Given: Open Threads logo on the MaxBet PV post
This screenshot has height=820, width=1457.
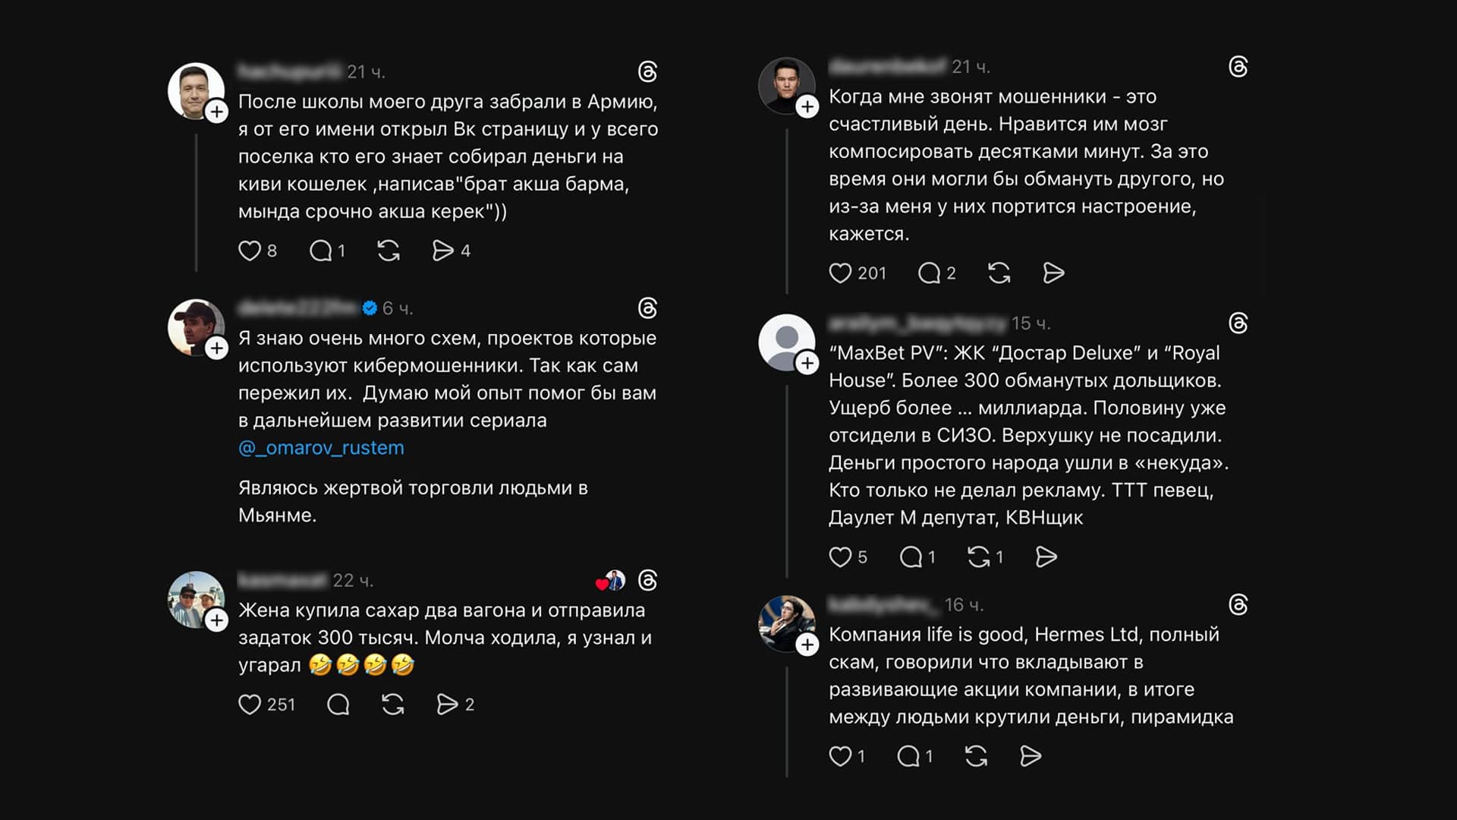Looking at the screenshot, I should (1238, 323).
